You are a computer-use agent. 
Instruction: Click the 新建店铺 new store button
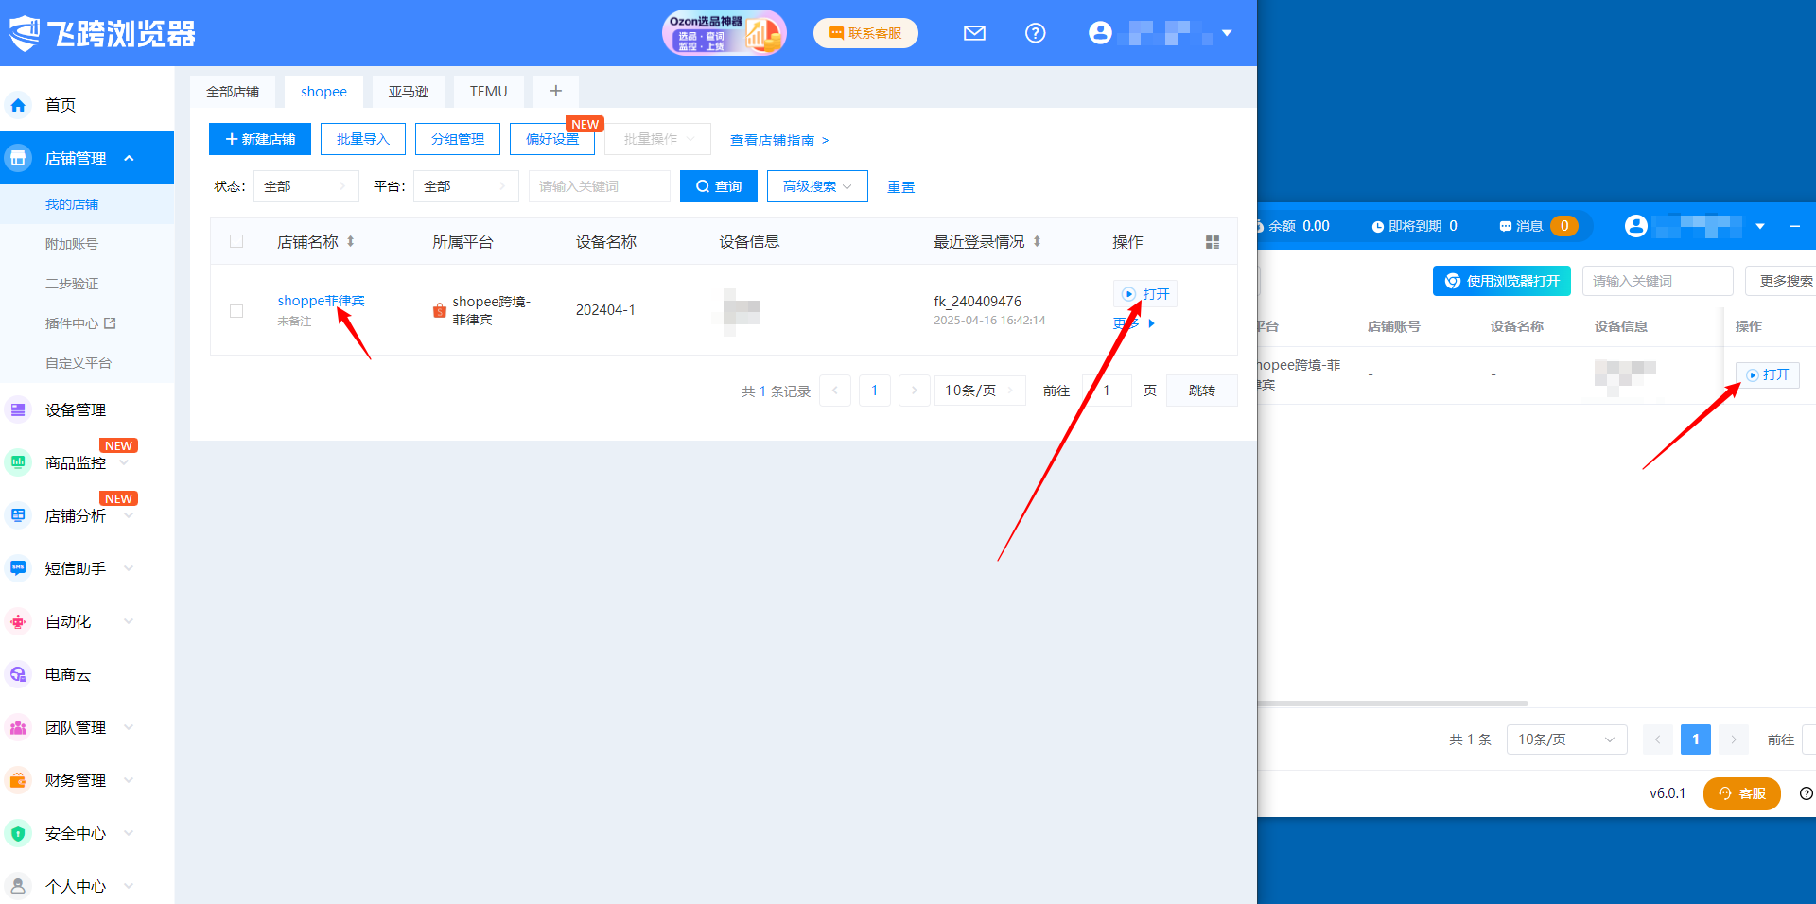click(260, 139)
